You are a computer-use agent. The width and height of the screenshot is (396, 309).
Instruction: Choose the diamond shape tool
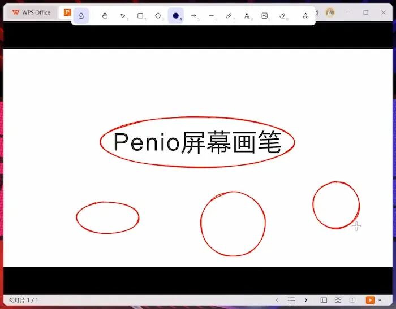point(158,16)
